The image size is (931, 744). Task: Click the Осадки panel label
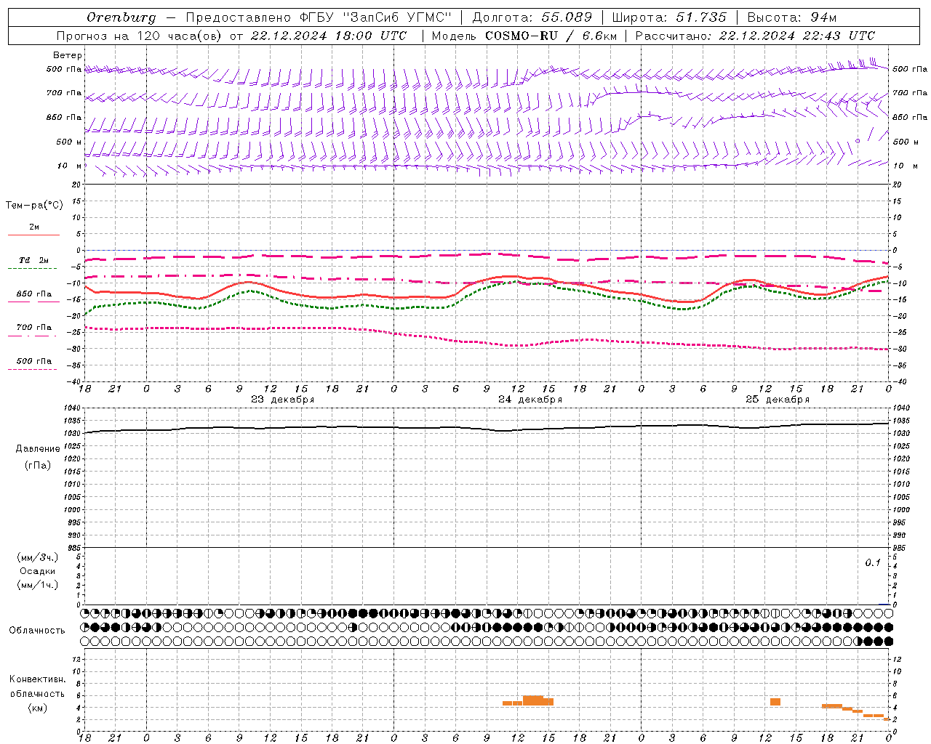(x=37, y=571)
